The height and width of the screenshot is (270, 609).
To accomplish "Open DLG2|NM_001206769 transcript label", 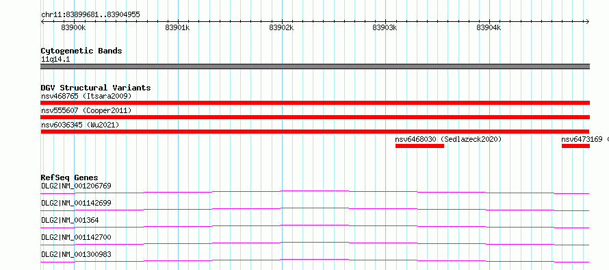I will tap(76, 186).
